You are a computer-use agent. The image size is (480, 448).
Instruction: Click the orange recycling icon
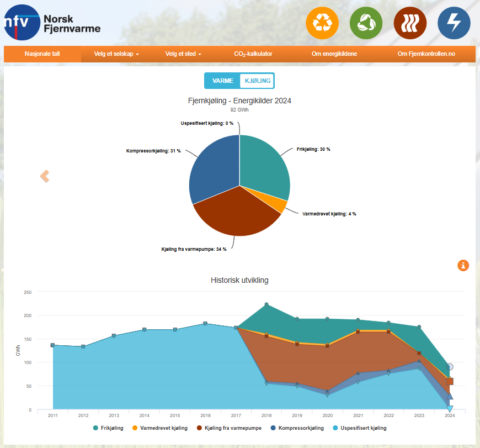(322, 23)
